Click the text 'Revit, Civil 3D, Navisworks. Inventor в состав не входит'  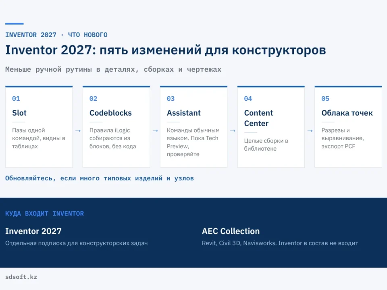pos(280,243)
